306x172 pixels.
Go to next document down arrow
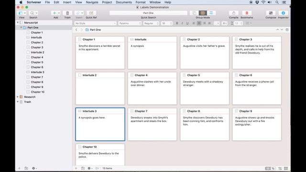click(x=282, y=30)
